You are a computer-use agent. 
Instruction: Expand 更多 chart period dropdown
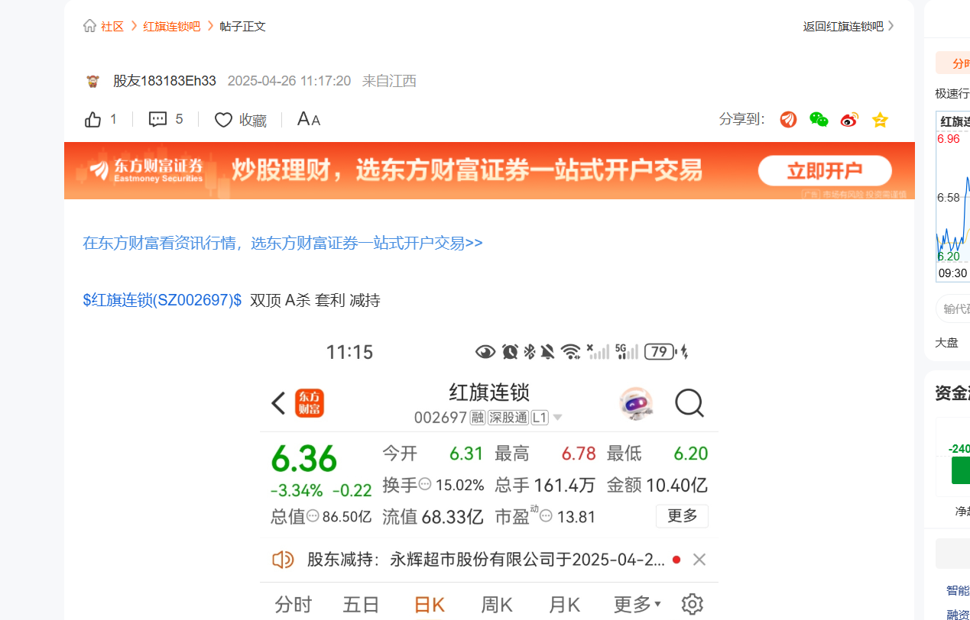637,605
